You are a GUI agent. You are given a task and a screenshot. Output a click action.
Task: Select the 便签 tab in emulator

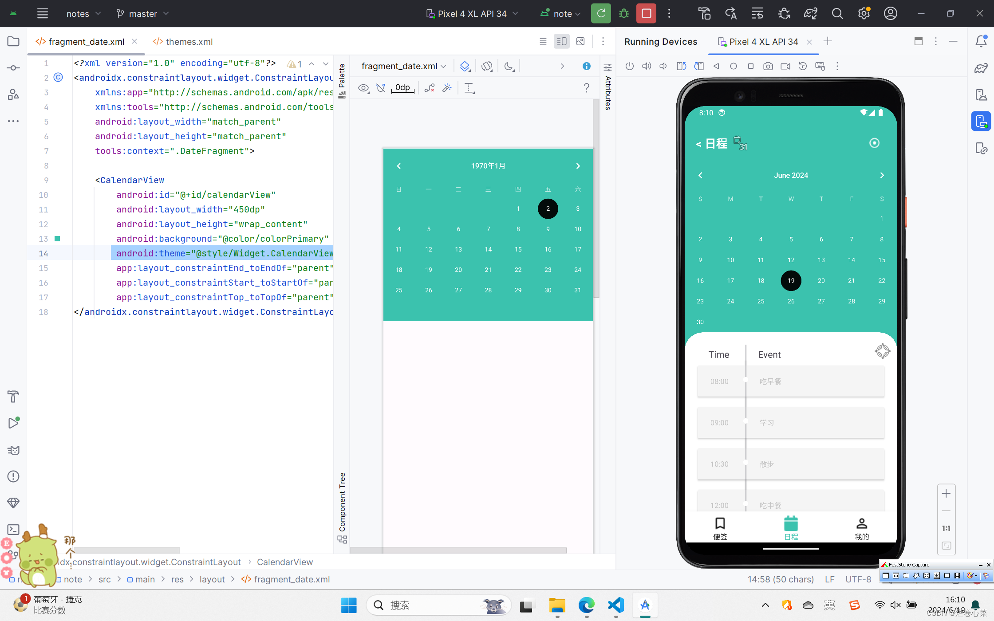click(x=720, y=528)
